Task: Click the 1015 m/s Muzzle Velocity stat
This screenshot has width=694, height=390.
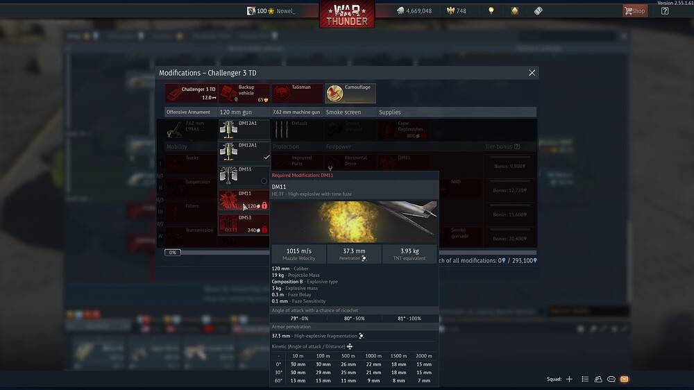Action: (298, 254)
